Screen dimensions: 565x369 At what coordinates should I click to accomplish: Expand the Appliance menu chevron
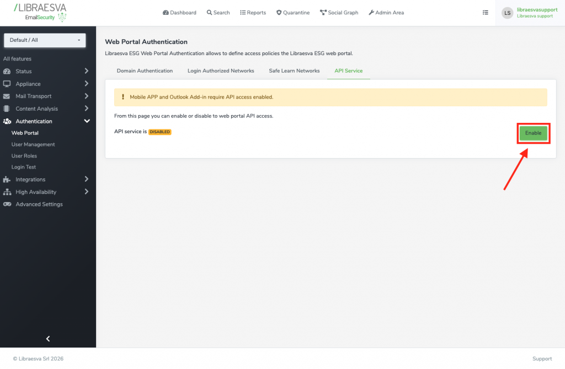(x=87, y=84)
